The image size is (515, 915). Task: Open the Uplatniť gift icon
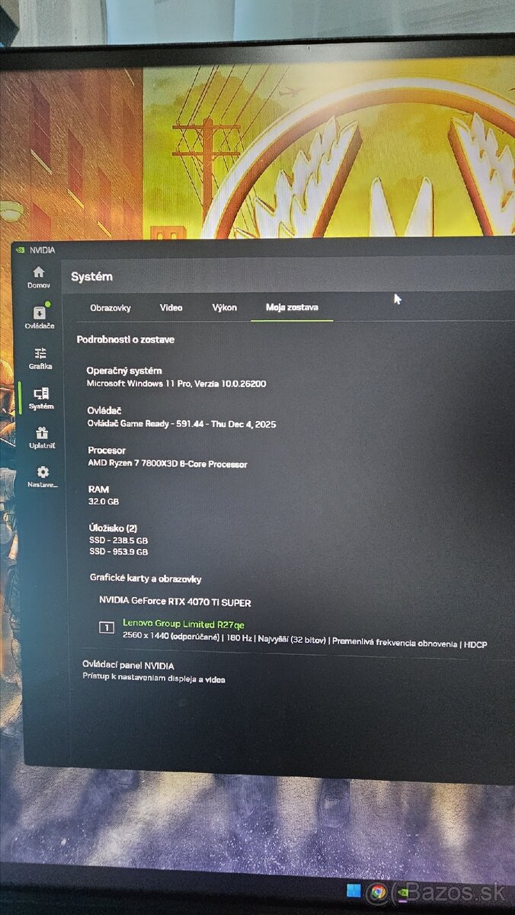41,433
